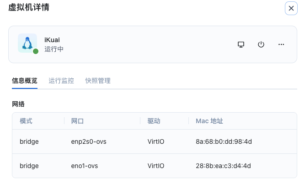Screen dimensions: 305x185
Task: Click the 网口 column header
Action: tap(78, 121)
